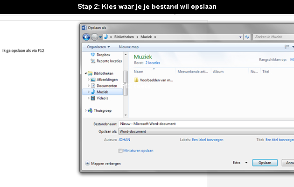This screenshot has height=187, width=294.
Task: Expand the Video's library node
Action: click(x=89, y=98)
